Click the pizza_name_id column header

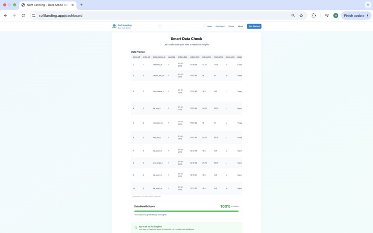tap(159, 57)
